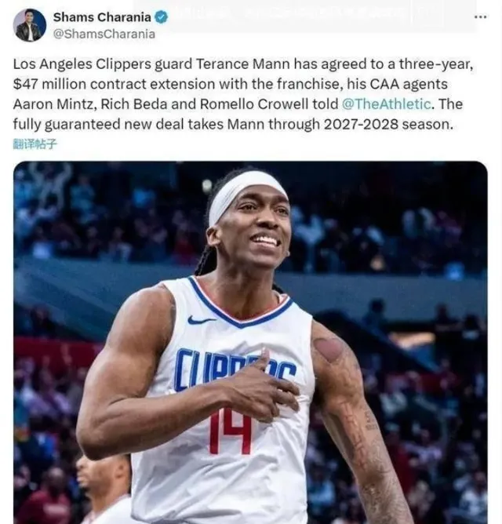Click the "$47 million" text
This screenshot has height=524, width=502.
49,84
